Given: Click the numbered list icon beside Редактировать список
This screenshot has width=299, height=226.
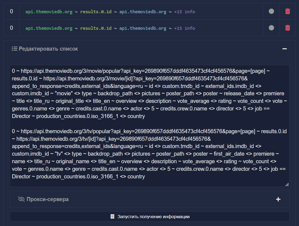Looking at the screenshot, I should pos(15,49).
